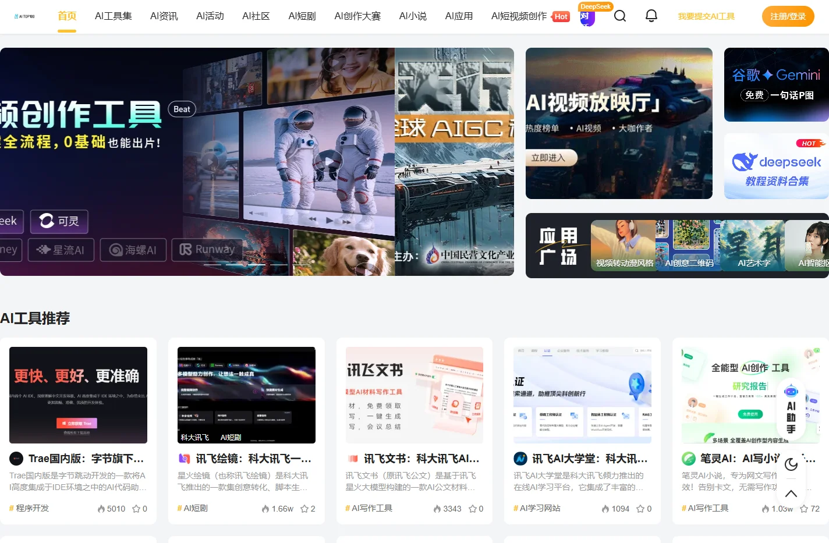This screenshot has height=543, width=829.
Task: Open the AI应用 menu item
Action: 459,16
